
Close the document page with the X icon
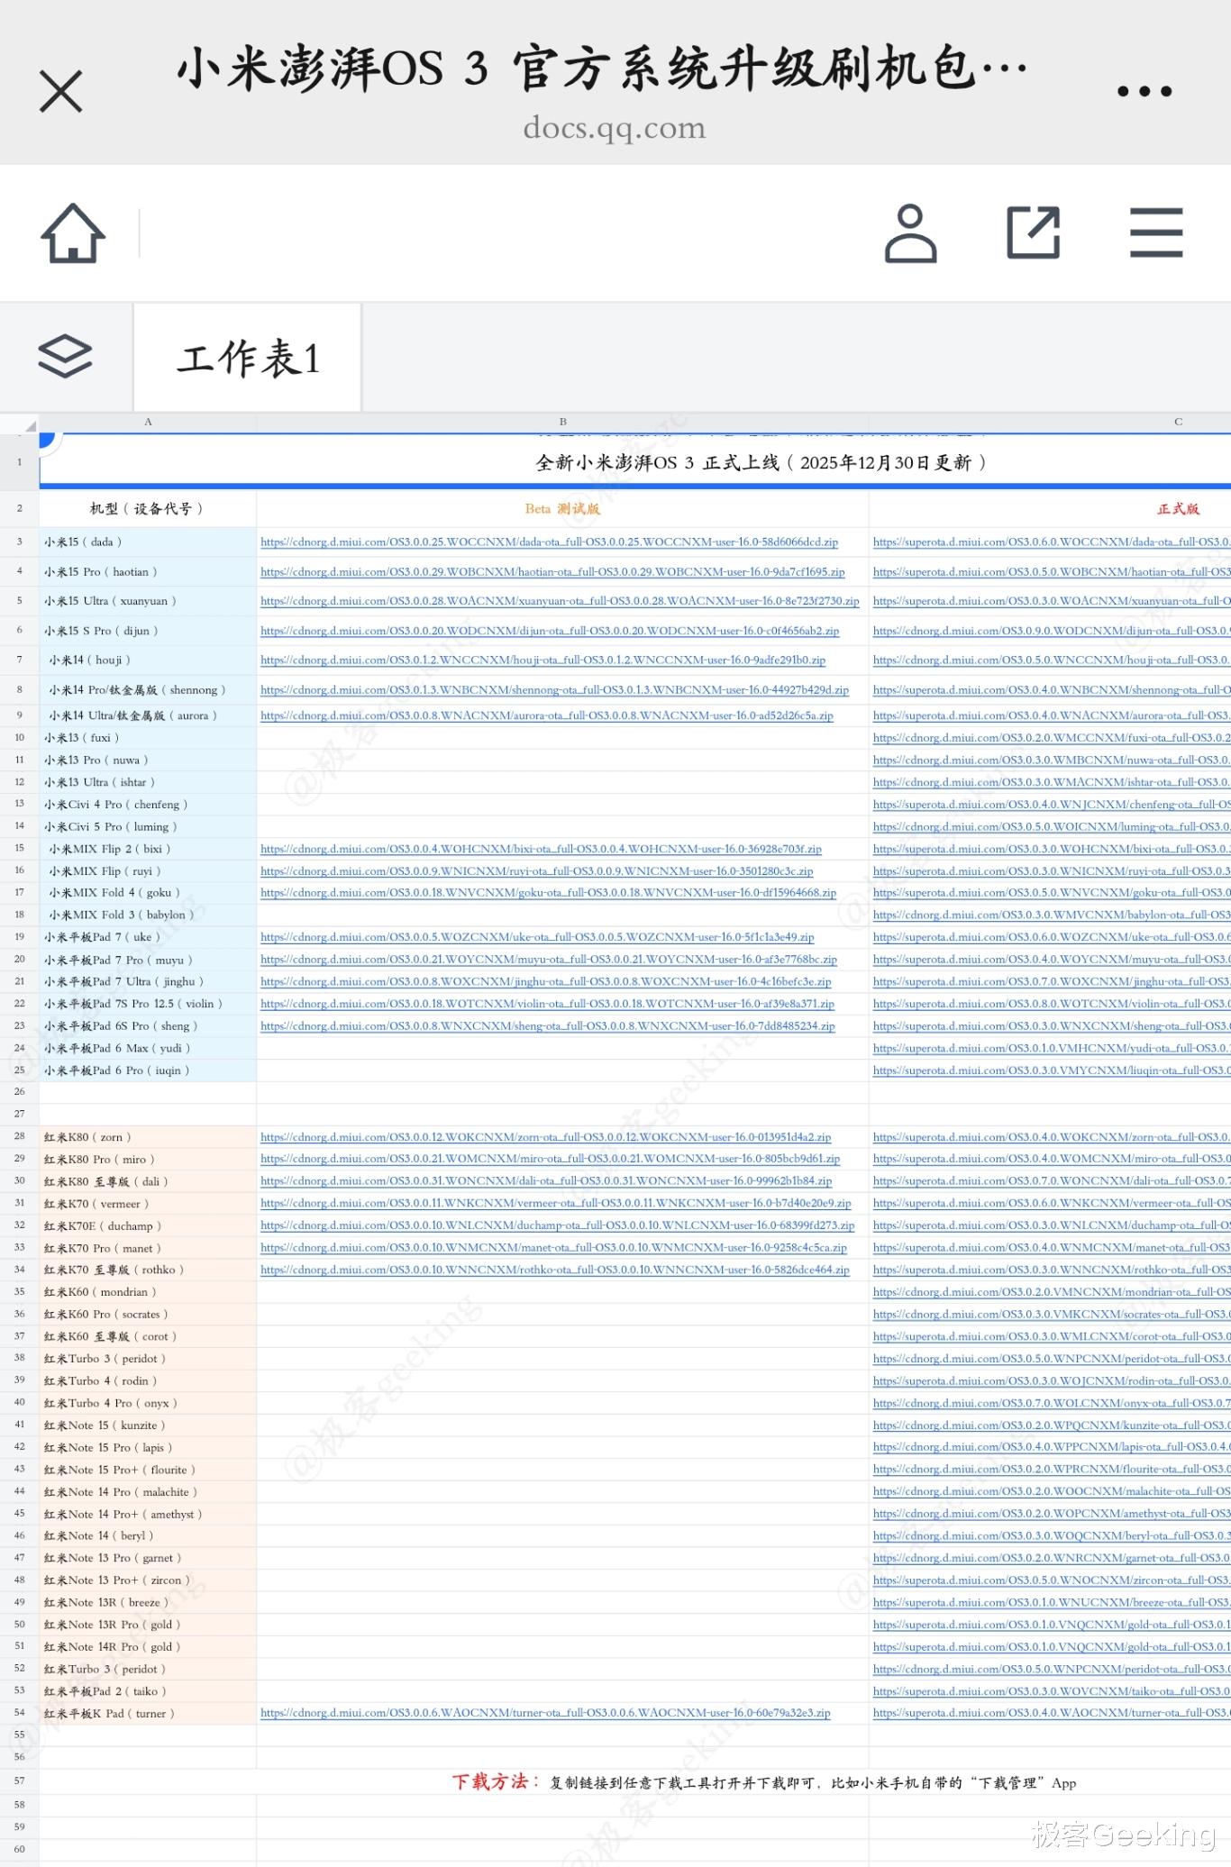[x=61, y=91]
